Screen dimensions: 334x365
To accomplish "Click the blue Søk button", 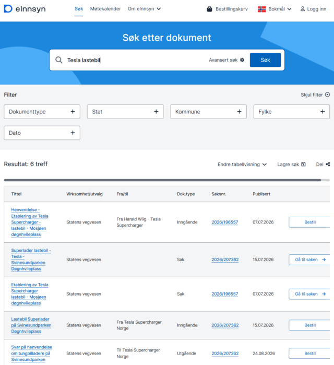I will coord(266,60).
